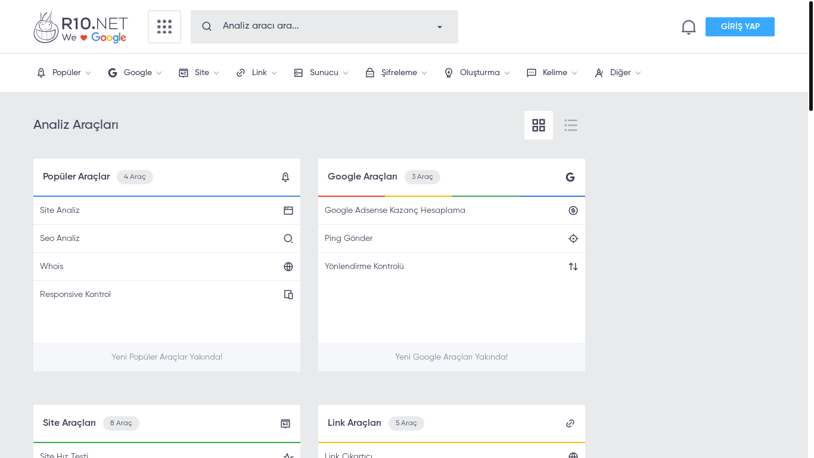Click the Link menu chain icon
Screen dimensions: 814x458
pos(241,73)
